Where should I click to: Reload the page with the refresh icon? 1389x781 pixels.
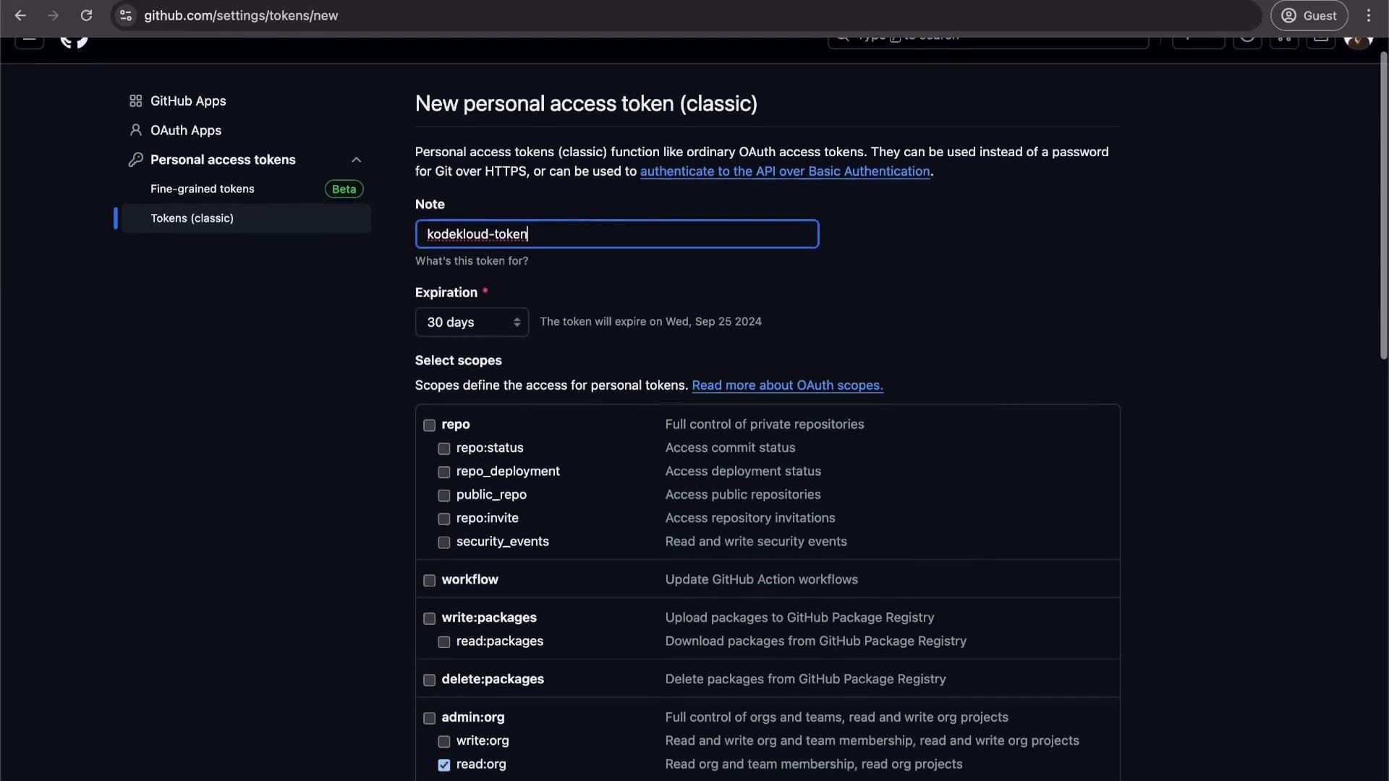click(x=86, y=15)
